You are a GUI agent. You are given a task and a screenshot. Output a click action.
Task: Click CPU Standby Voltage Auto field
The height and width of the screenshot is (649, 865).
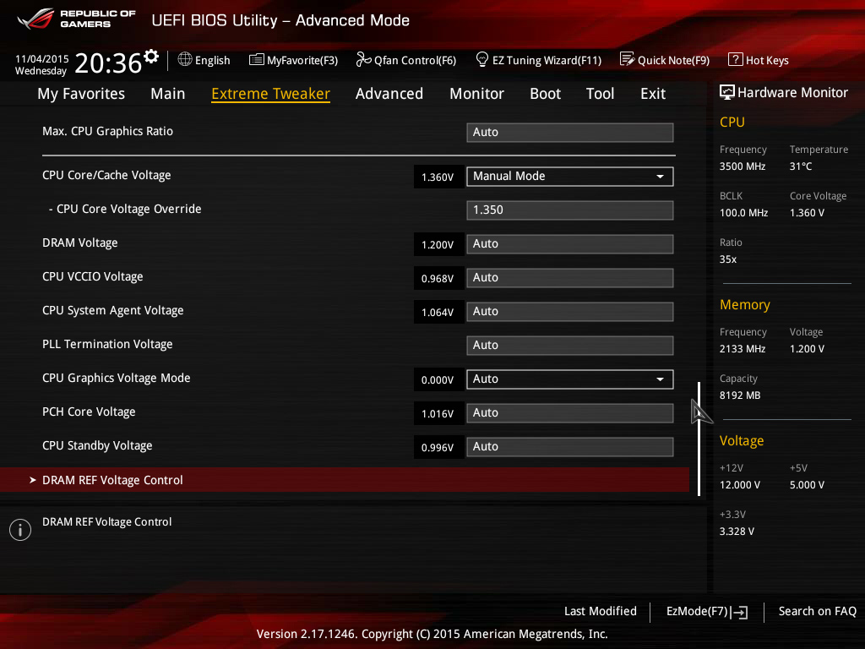pyautogui.click(x=570, y=446)
